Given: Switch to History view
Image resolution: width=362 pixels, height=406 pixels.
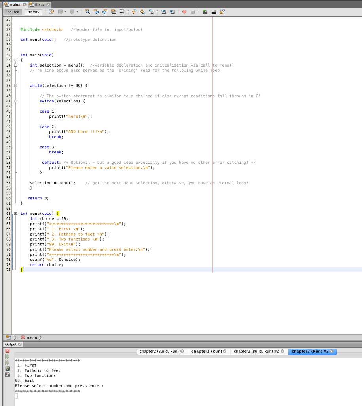Looking at the screenshot, I should [x=33, y=12].
